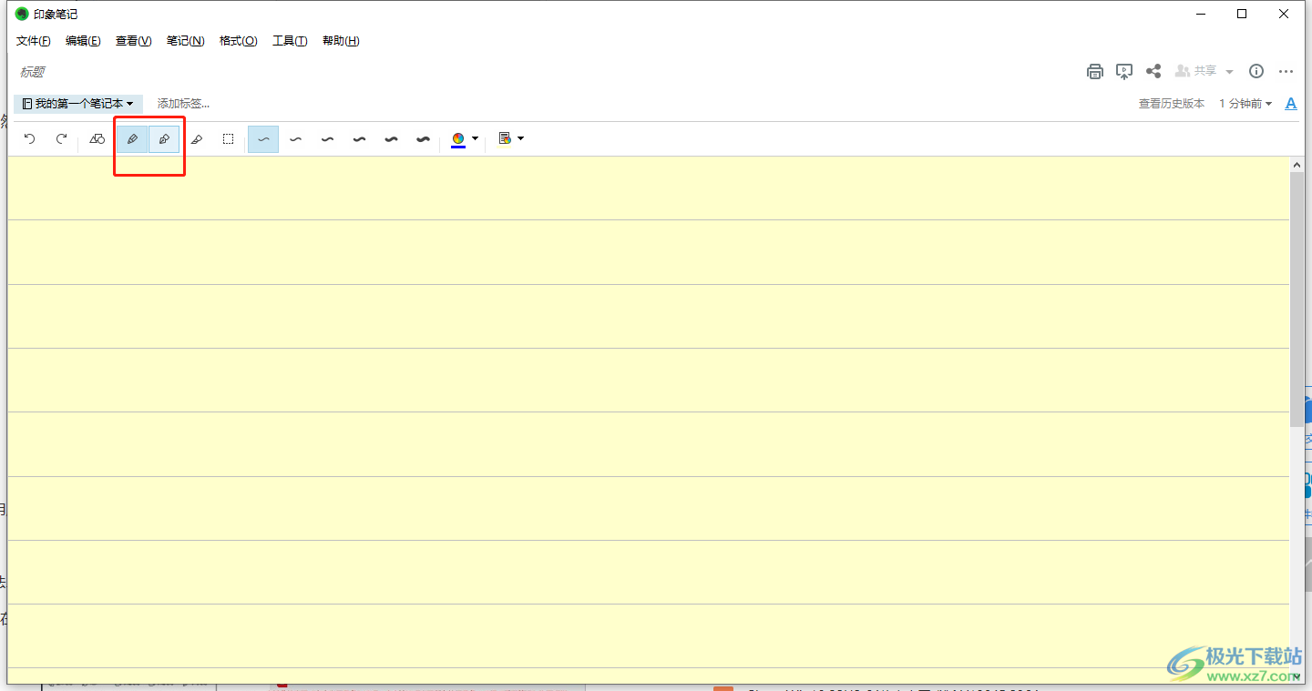The image size is (1312, 691).
Task: Select the pen tool
Action: click(x=132, y=139)
